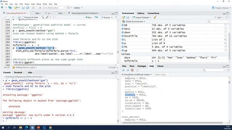Go to Help home page

pyautogui.click(x=132, y=70)
